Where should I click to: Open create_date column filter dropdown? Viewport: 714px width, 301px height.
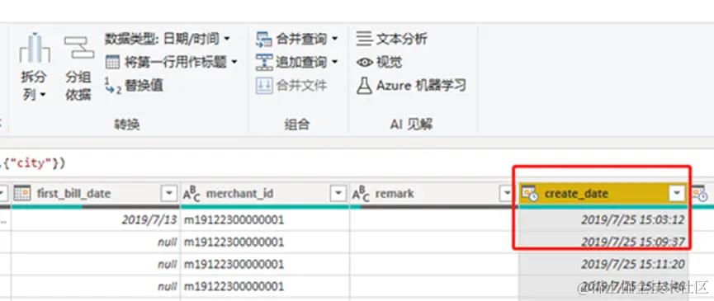(677, 194)
